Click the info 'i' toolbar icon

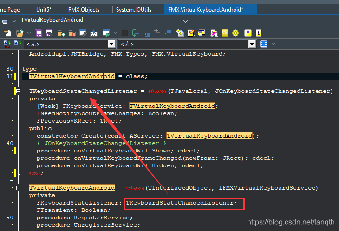(259, 33)
